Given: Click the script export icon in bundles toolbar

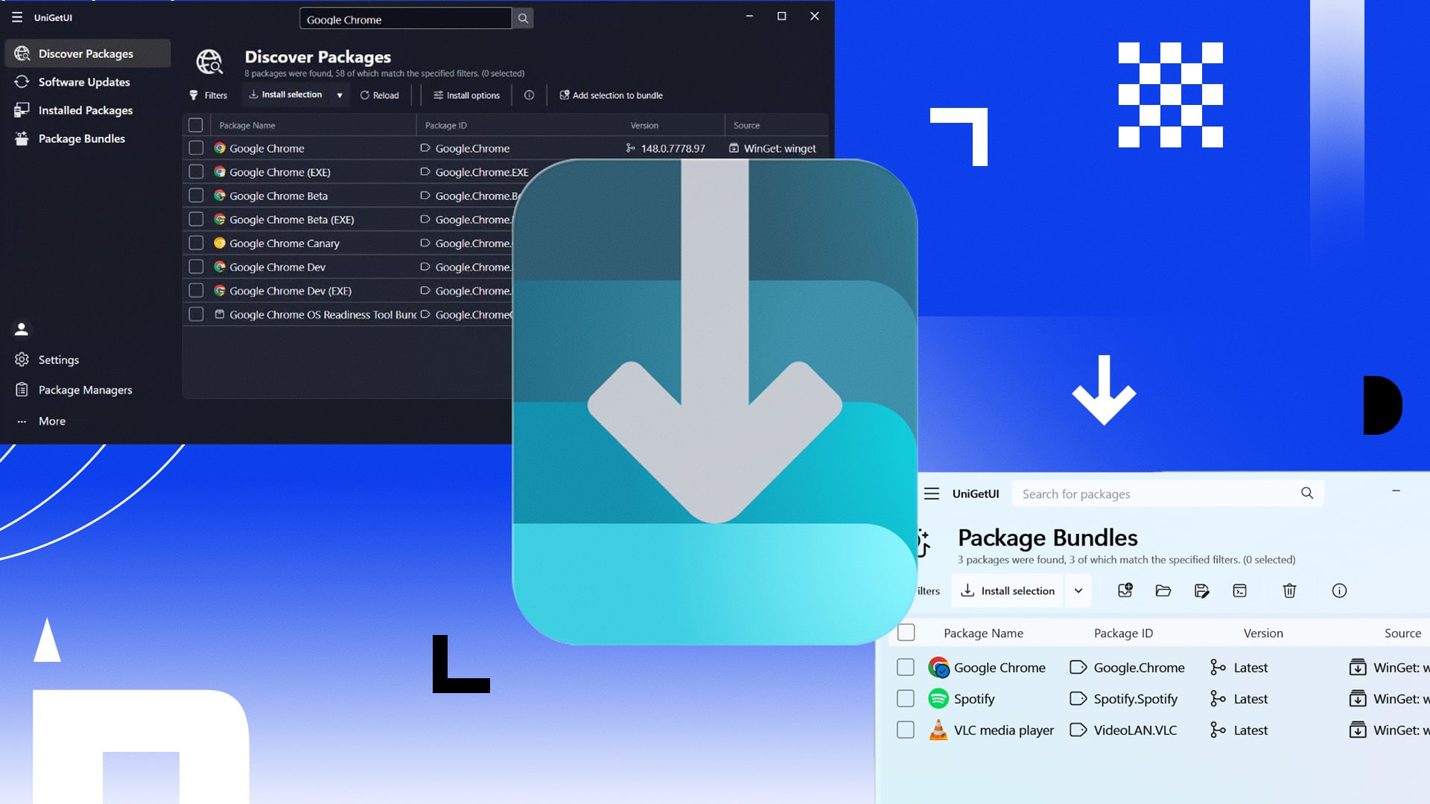Looking at the screenshot, I should point(1240,590).
